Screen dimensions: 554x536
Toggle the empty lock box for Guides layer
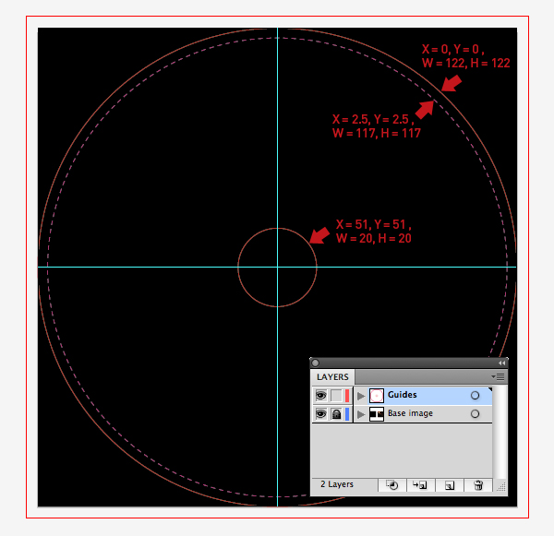point(336,396)
